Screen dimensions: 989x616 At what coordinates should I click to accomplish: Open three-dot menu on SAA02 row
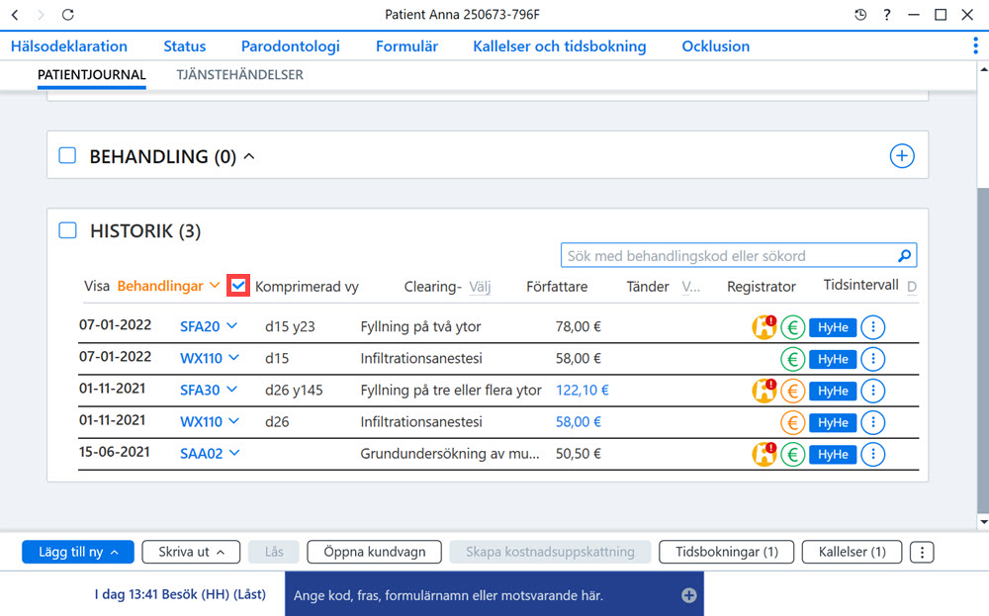pos(873,454)
